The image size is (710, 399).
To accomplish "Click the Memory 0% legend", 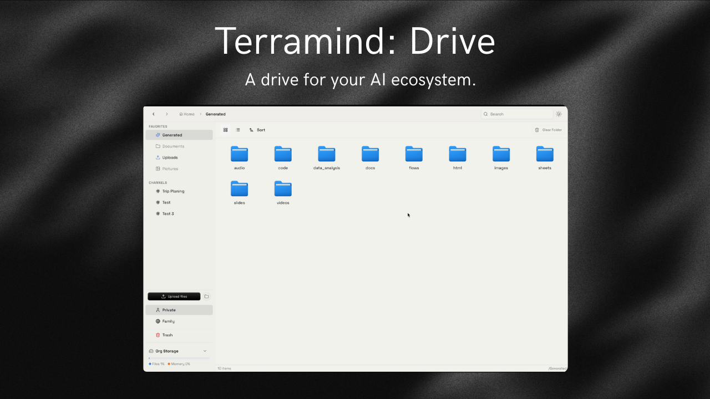I will tap(179, 364).
